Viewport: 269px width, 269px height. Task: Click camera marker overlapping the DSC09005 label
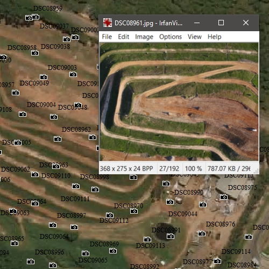[18, 143]
